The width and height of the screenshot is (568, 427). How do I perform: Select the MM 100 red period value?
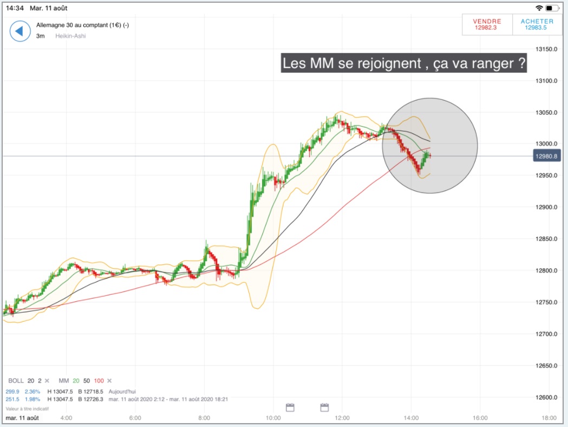99,380
